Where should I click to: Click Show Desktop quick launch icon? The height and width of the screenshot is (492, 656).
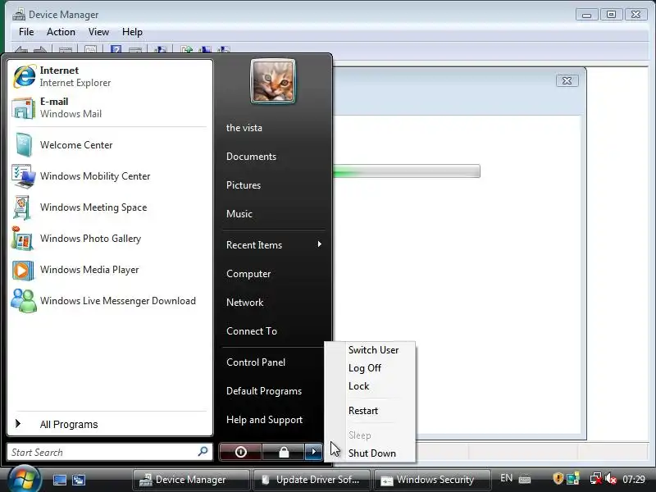coord(59,480)
